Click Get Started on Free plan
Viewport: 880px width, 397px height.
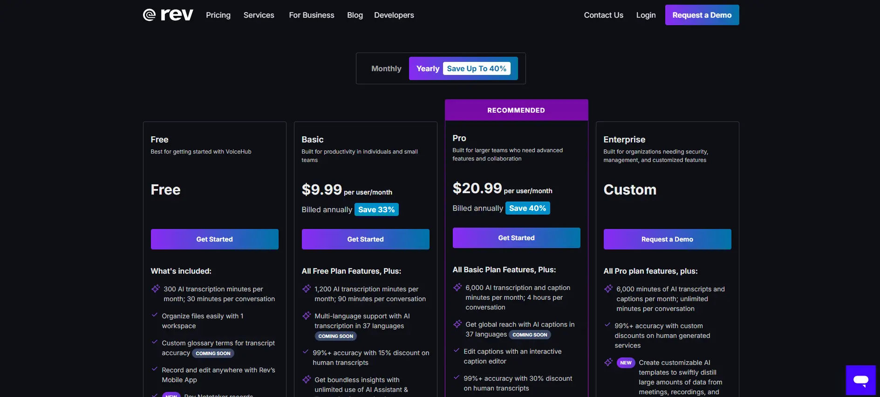tap(215, 239)
